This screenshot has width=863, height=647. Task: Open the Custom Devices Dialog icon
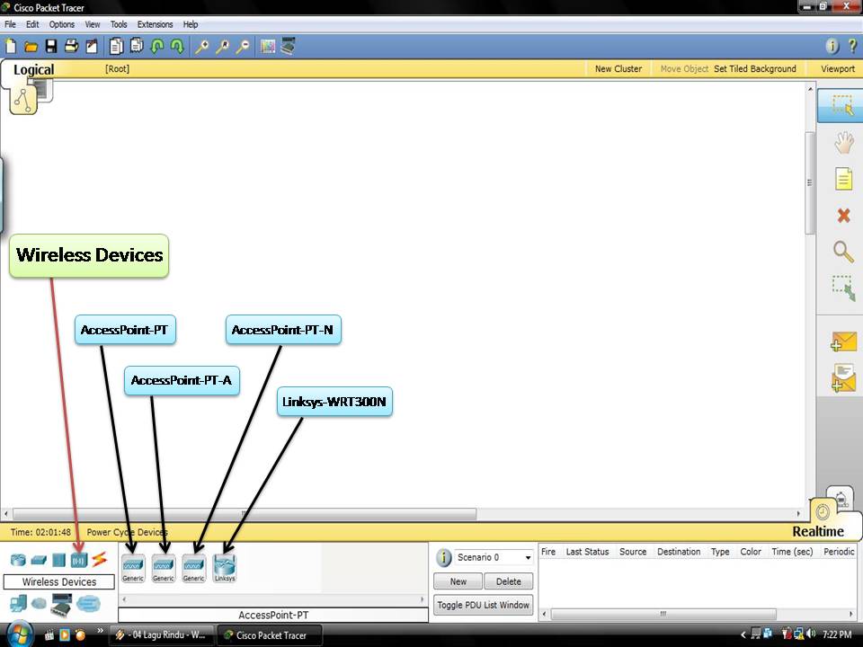point(288,46)
